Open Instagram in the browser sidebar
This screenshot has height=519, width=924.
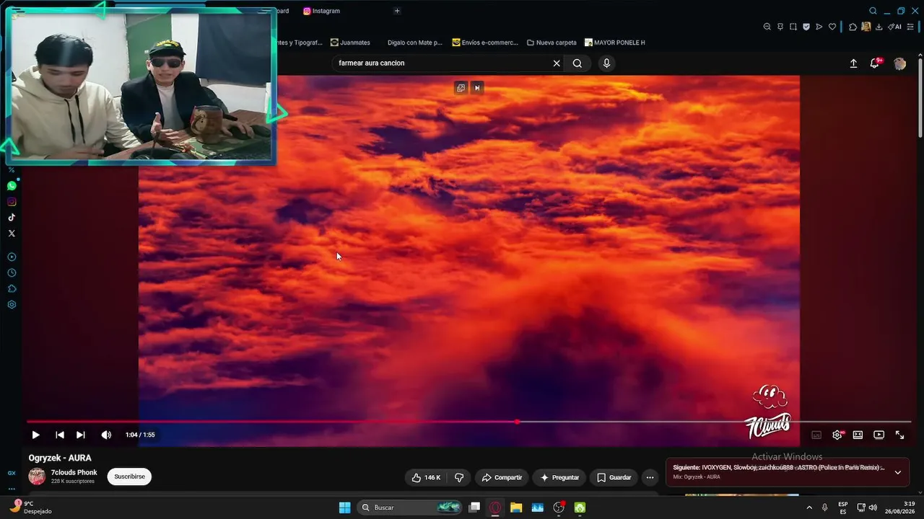[x=12, y=202]
